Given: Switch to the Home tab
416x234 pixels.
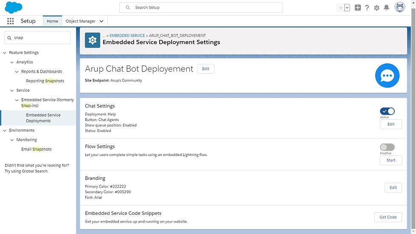Looking at the screenshot, I should (52, 21).
